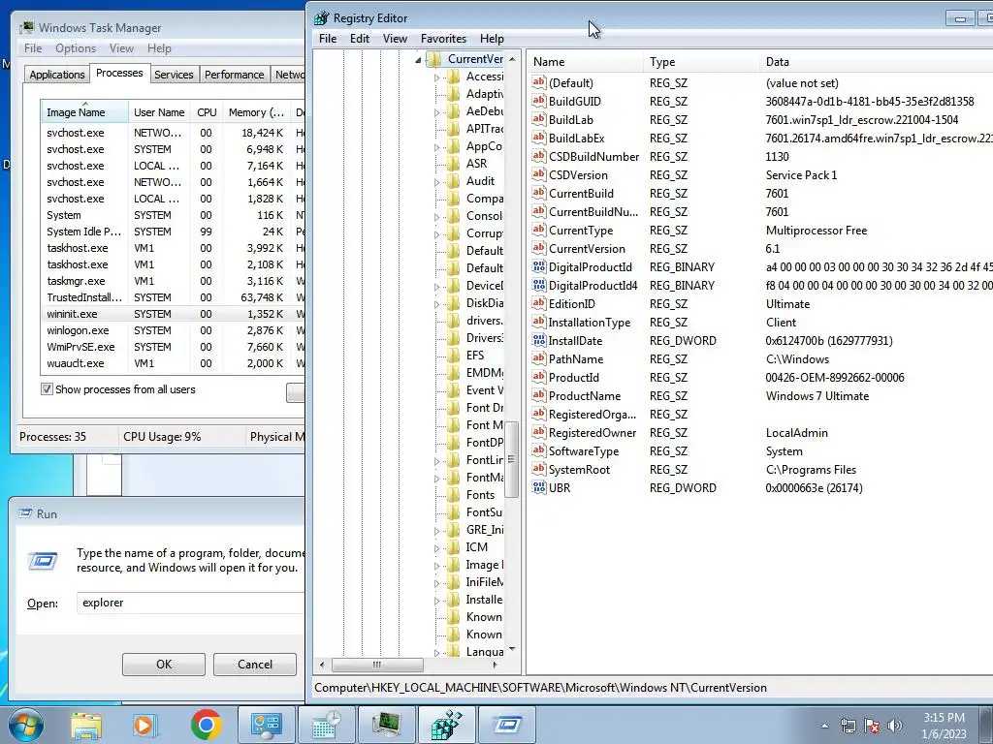Expand the FontLink registry key

436,461
